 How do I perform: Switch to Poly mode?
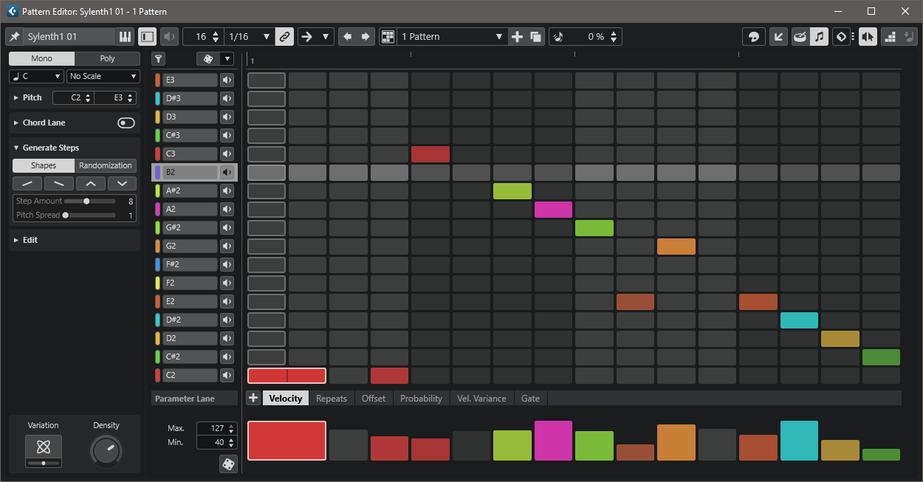point(107,59)
